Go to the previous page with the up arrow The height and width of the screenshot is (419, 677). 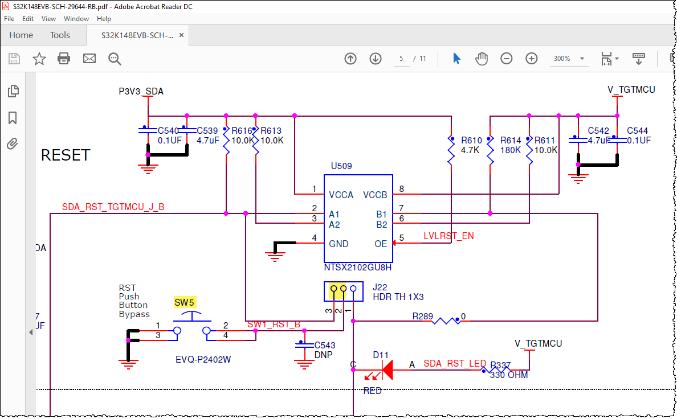(350, 58)
